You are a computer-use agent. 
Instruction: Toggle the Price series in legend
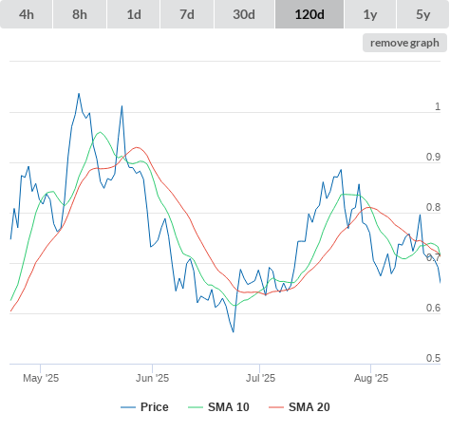(x=155, y=407)
